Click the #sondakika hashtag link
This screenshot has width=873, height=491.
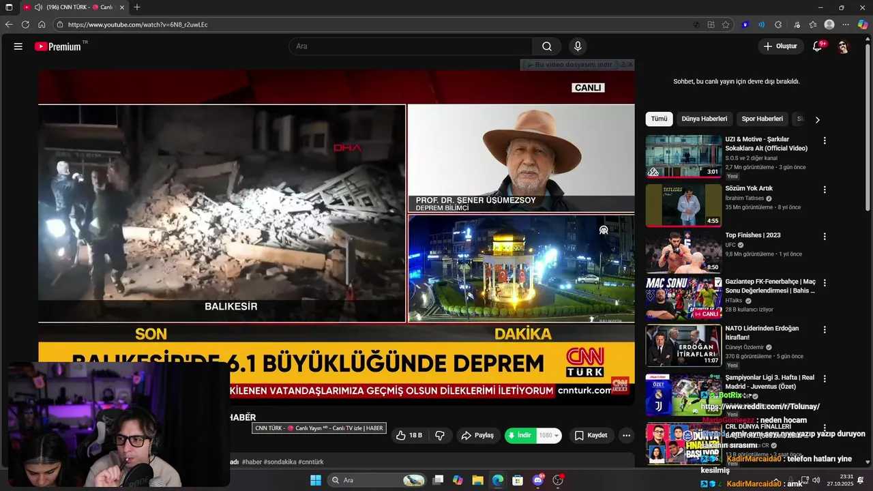pos(280,462)
